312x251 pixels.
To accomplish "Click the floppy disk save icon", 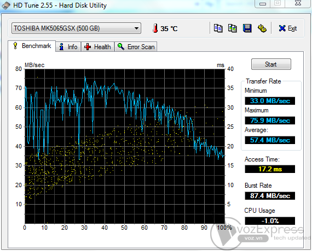I will [247, 28].
